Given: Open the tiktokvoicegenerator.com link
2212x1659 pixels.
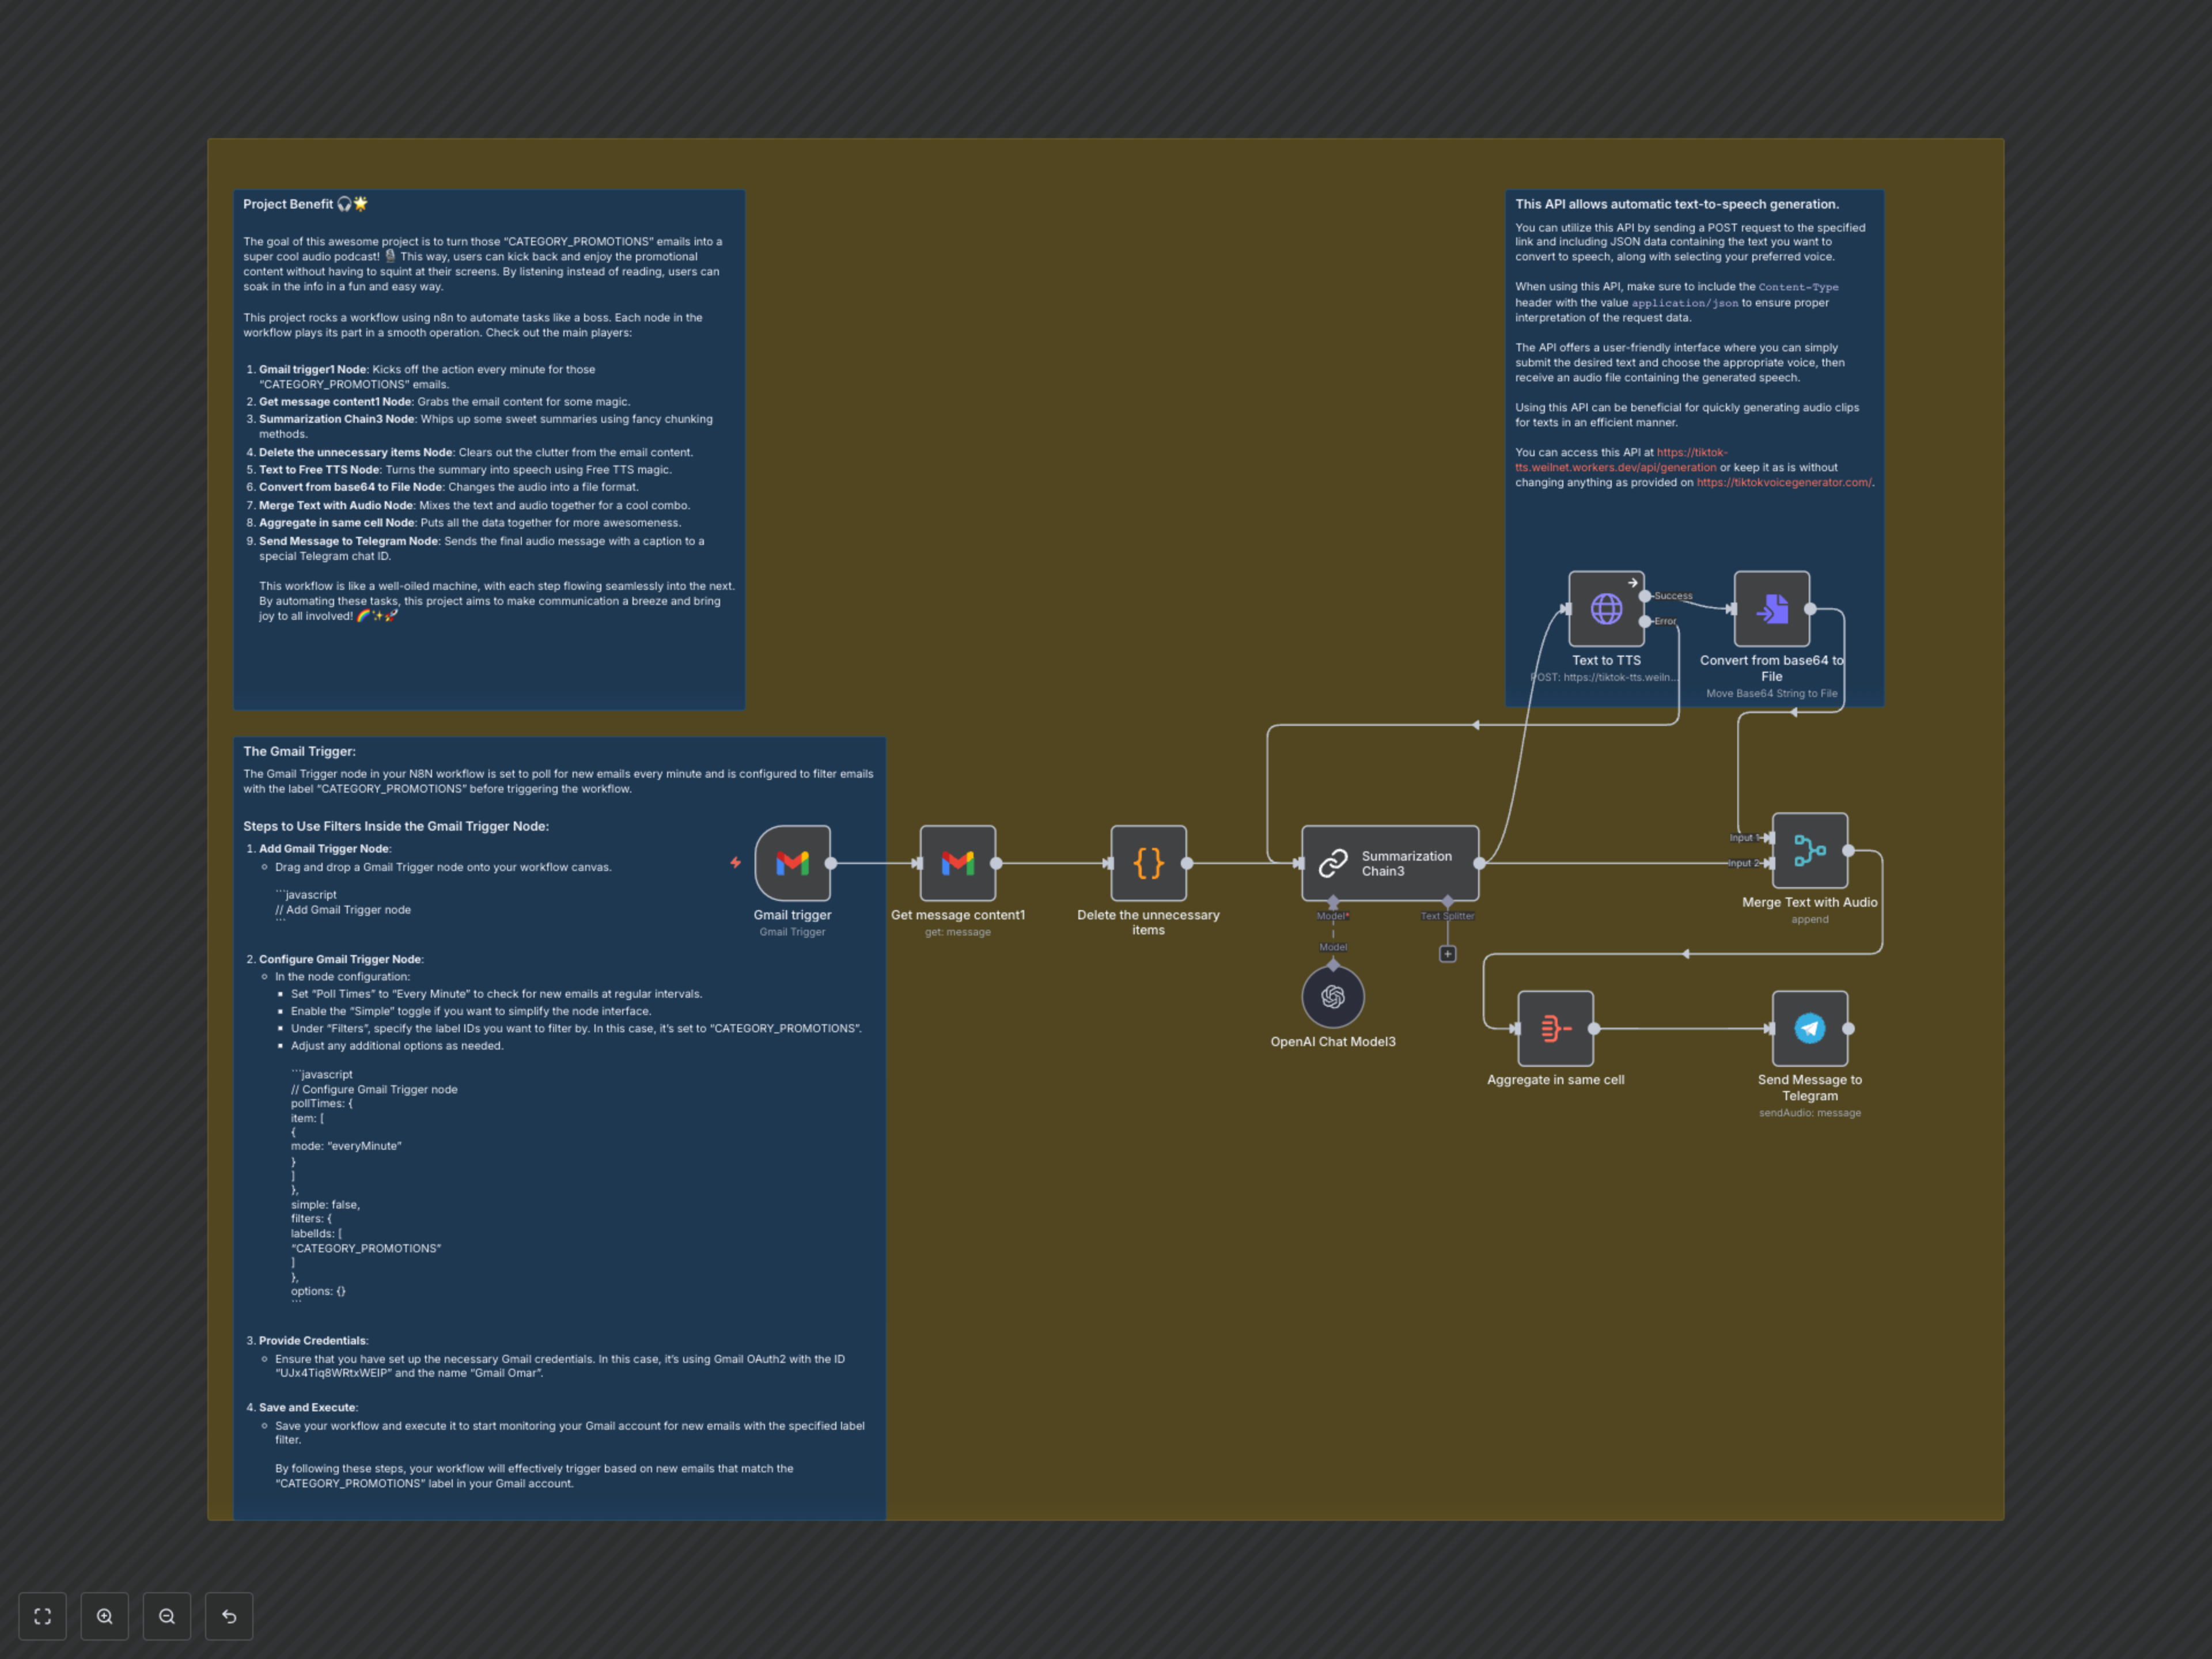Looking at the screenshot, I should click(x=1783, y=482).
